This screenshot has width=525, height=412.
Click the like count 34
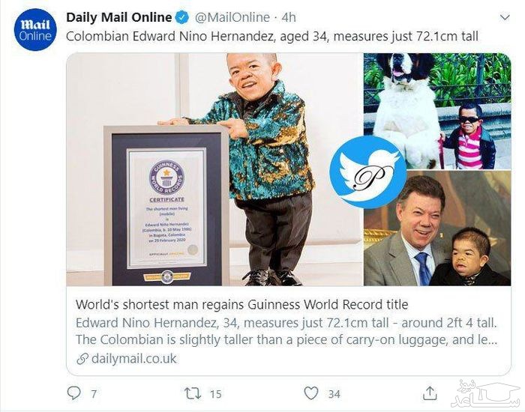tap(334, 393)
